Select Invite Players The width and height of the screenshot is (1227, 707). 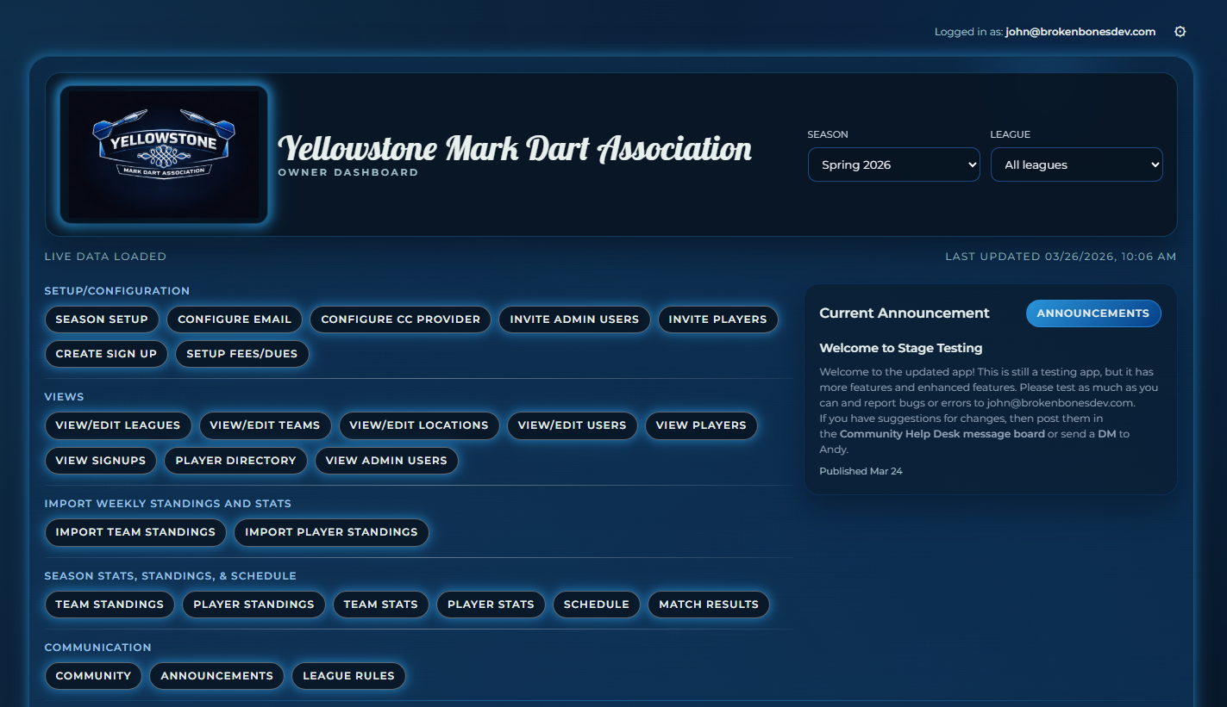(x=717, y=319)
